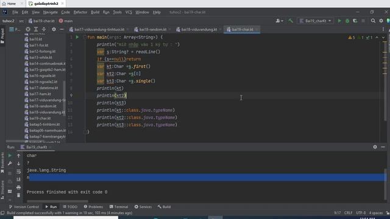Open bai13-while.kt in the project tree
Viewport: 390px width, 219px height.
click(41, 57)
